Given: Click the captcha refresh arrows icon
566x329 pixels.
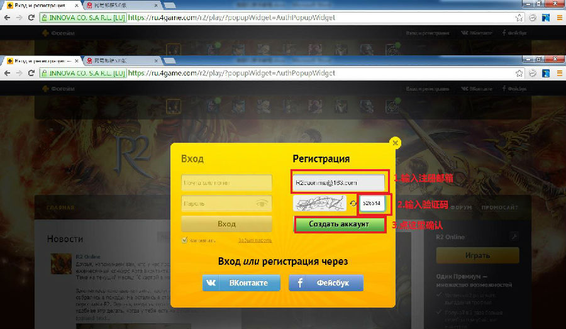Looking at the screenshot, I should point(353,204).
